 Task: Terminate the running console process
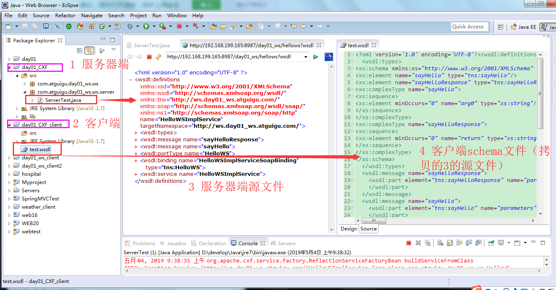[409, 243]
